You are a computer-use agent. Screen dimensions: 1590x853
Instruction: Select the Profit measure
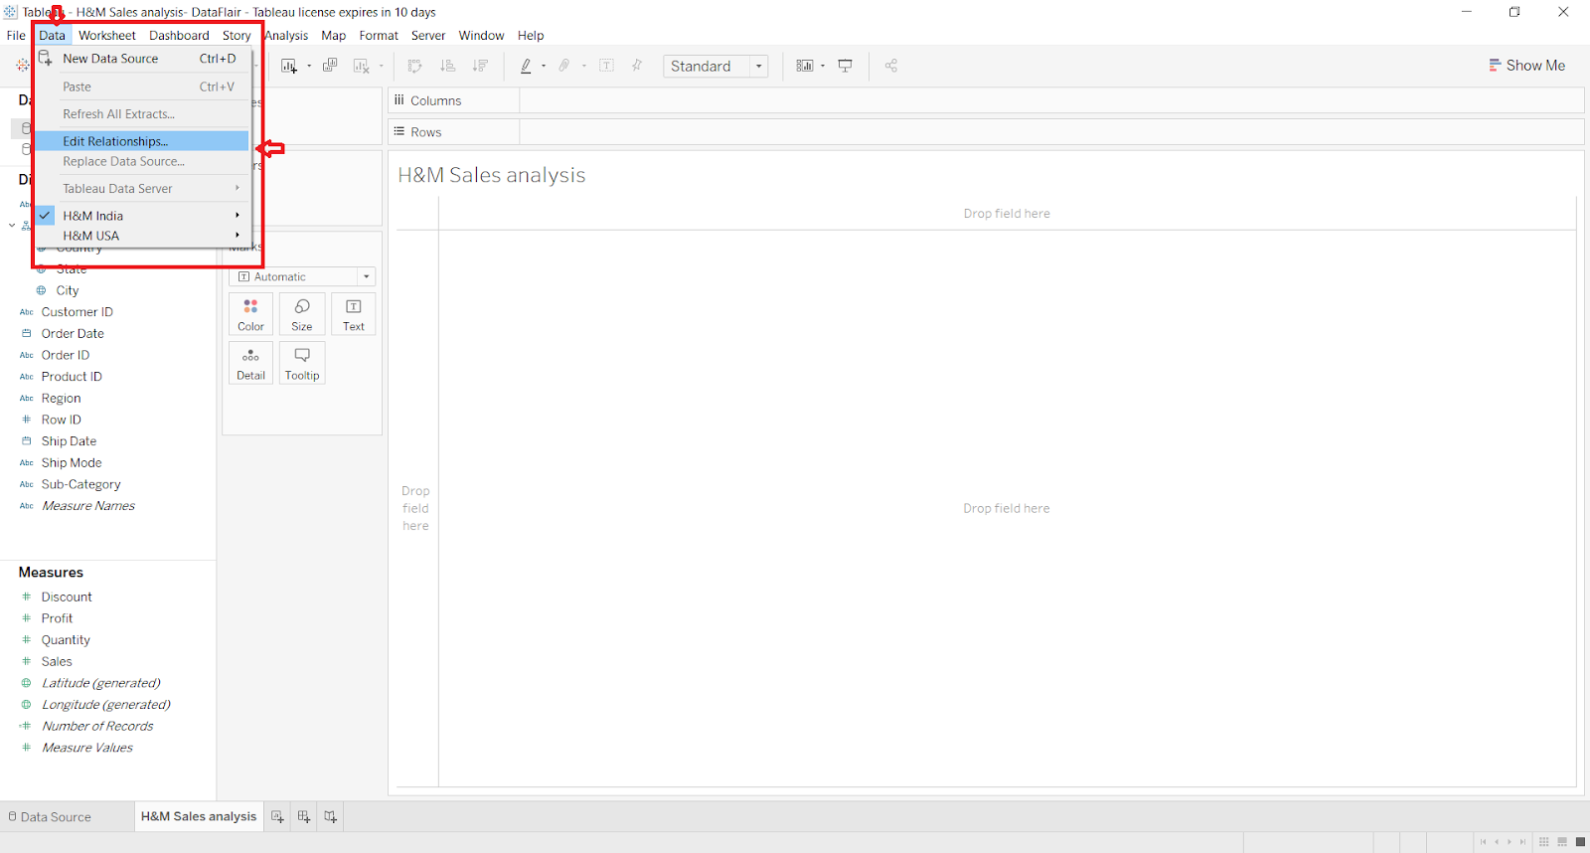coord(57,618)
